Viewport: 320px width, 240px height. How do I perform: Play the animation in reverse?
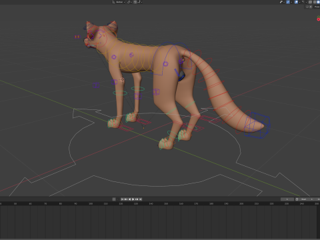(129, 199)
